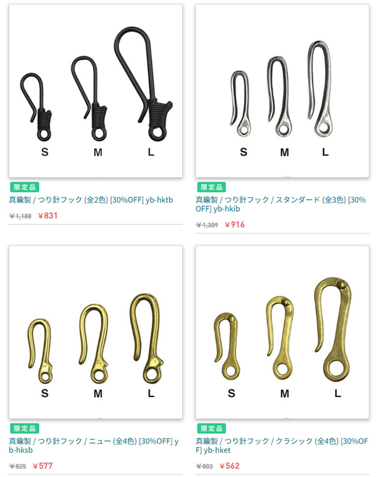
Task: Open the silver standard hook product image
Action: (283, 91)
